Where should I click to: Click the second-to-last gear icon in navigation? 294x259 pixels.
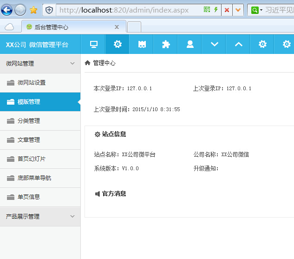262,44
